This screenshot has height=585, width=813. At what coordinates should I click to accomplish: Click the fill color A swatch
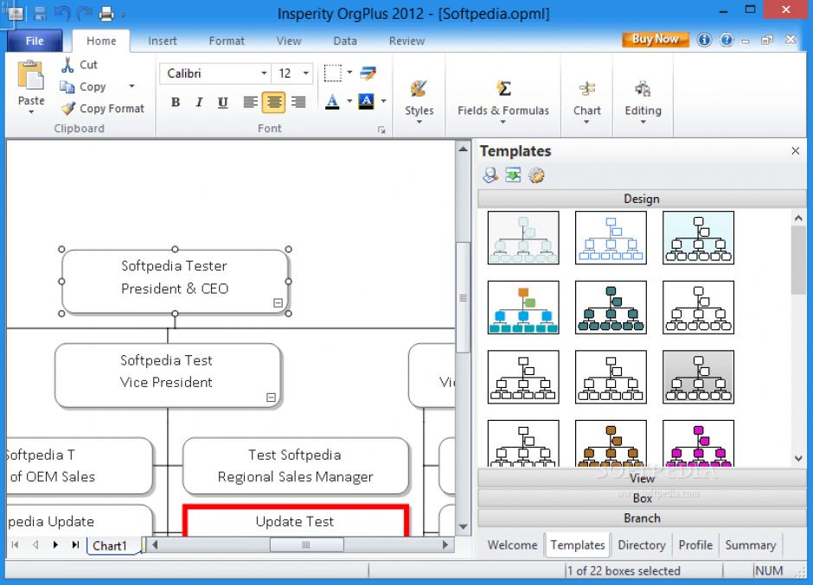(366, 101)
